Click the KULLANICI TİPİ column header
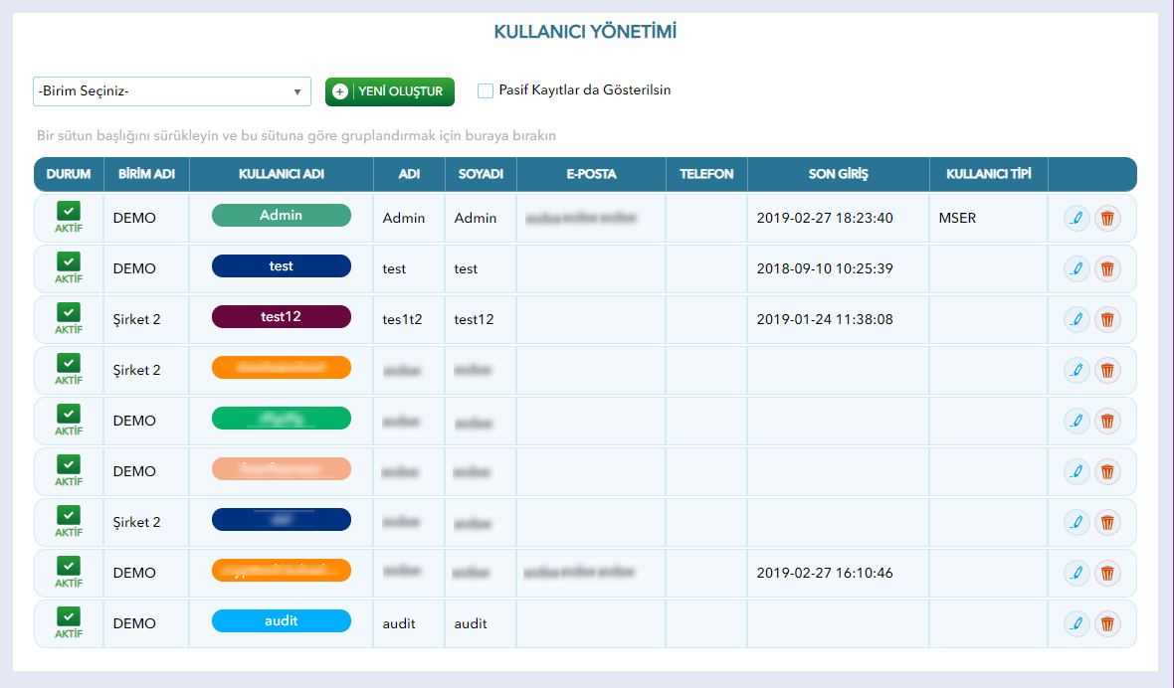The width and height of the screenshot is (1174, 688). [x=989, y=174]
